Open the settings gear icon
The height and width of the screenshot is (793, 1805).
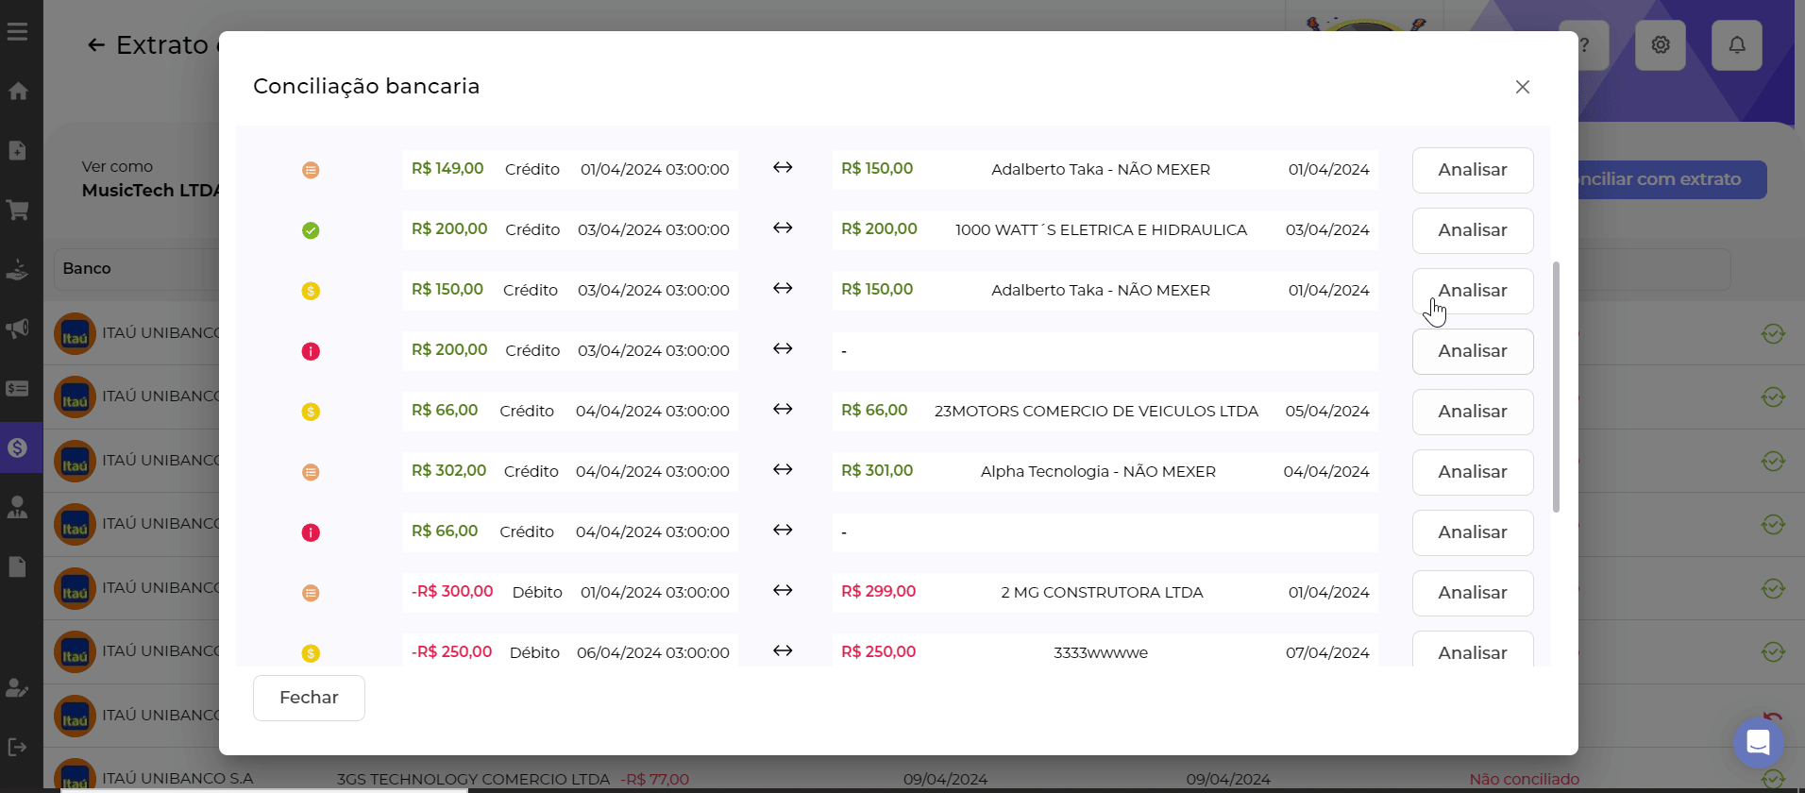click(1660, 45)
